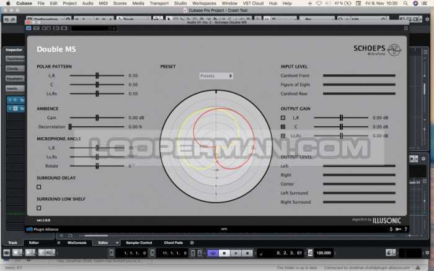The image size is (434, 271).
Task: Activate the cycle loop transport button
Action: [x=213, y=253]
